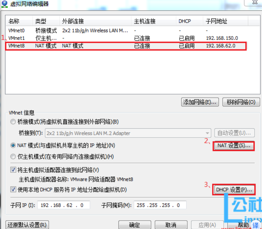Click 添加网络(E)... button
The image size is (262, 229).
[200, 102]
